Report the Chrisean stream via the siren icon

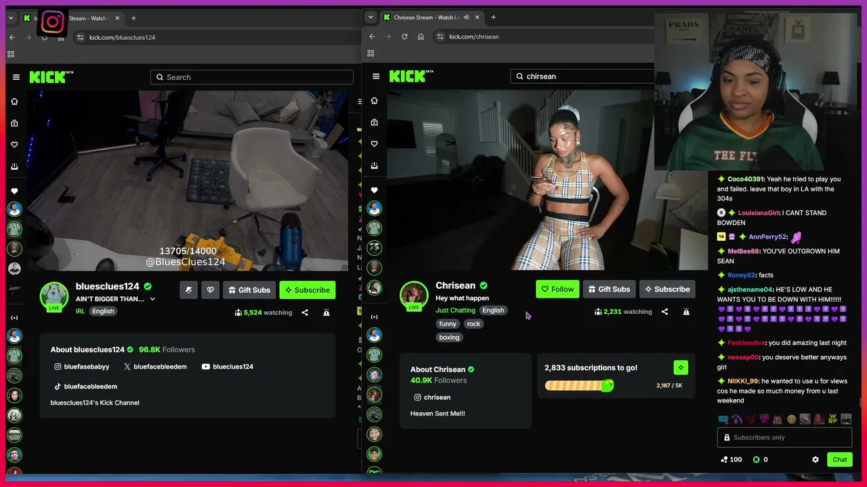click(686, 312)
